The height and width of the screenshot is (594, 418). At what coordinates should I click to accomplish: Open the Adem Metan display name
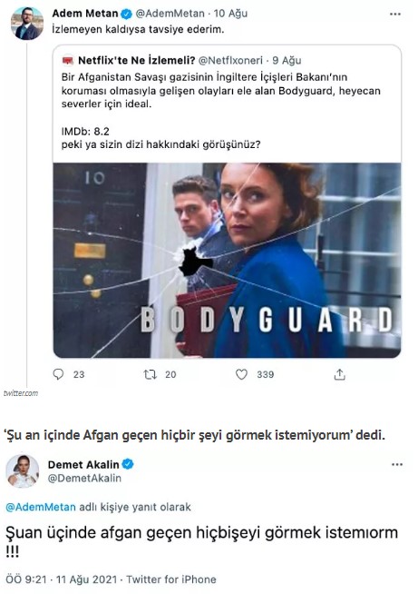[85, 14]
